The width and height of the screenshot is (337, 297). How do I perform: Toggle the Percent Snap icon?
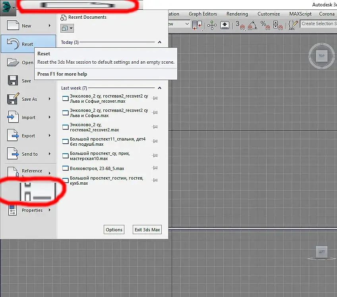(265, 25)
